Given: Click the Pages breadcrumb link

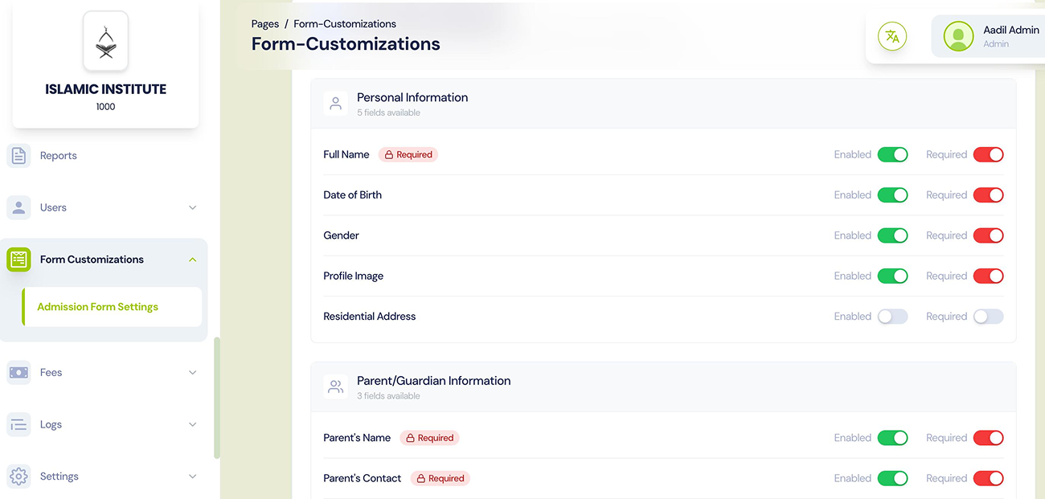Looking at the screenshot, I should 265,24.
